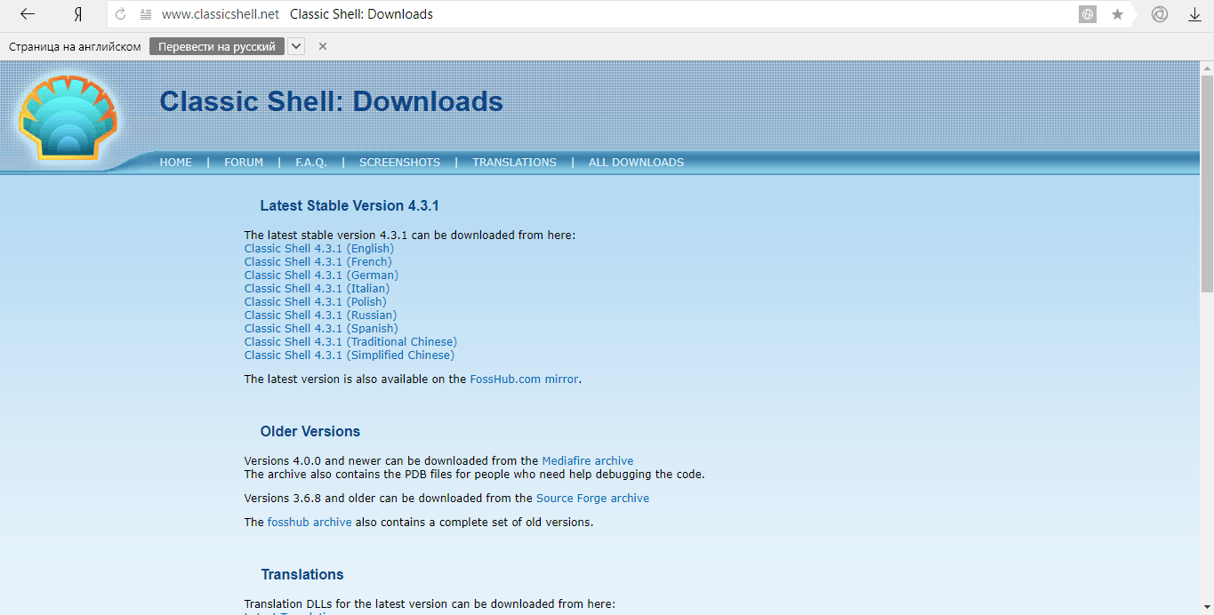Click the page scrollbar thumb
This screenshot has height=615, width=1214.
[x=1207, y=184]
